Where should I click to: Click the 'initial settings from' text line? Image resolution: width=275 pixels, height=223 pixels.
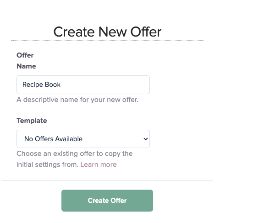[x=48, y=165]
